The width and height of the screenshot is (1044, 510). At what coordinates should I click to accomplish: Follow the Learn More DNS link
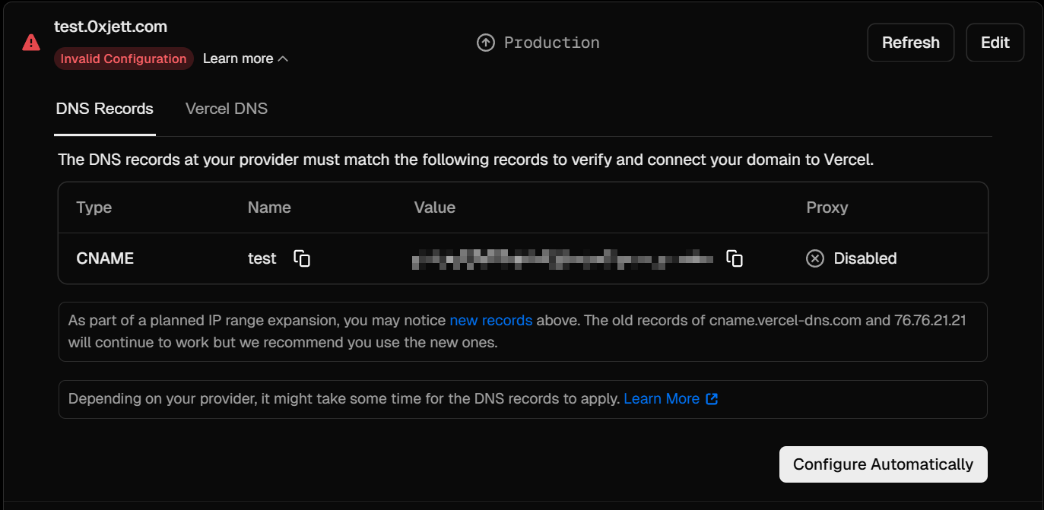coord(661,399)
